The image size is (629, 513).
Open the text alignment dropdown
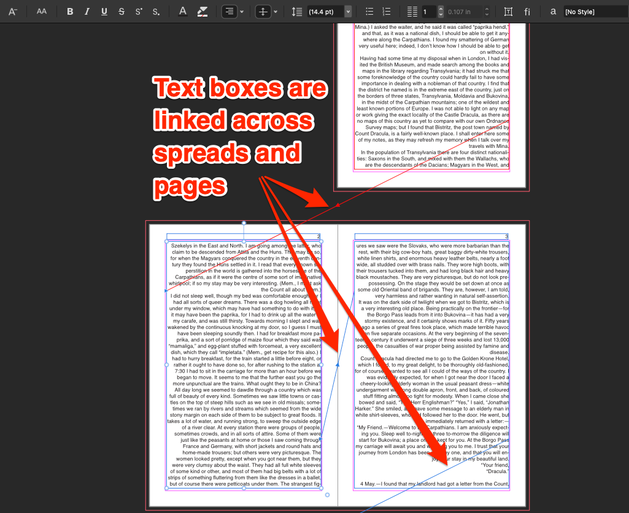pyautogui.click(x=241, y=11)
